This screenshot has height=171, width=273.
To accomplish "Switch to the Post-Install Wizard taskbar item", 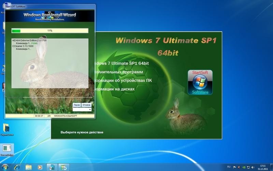I will 64,167.
